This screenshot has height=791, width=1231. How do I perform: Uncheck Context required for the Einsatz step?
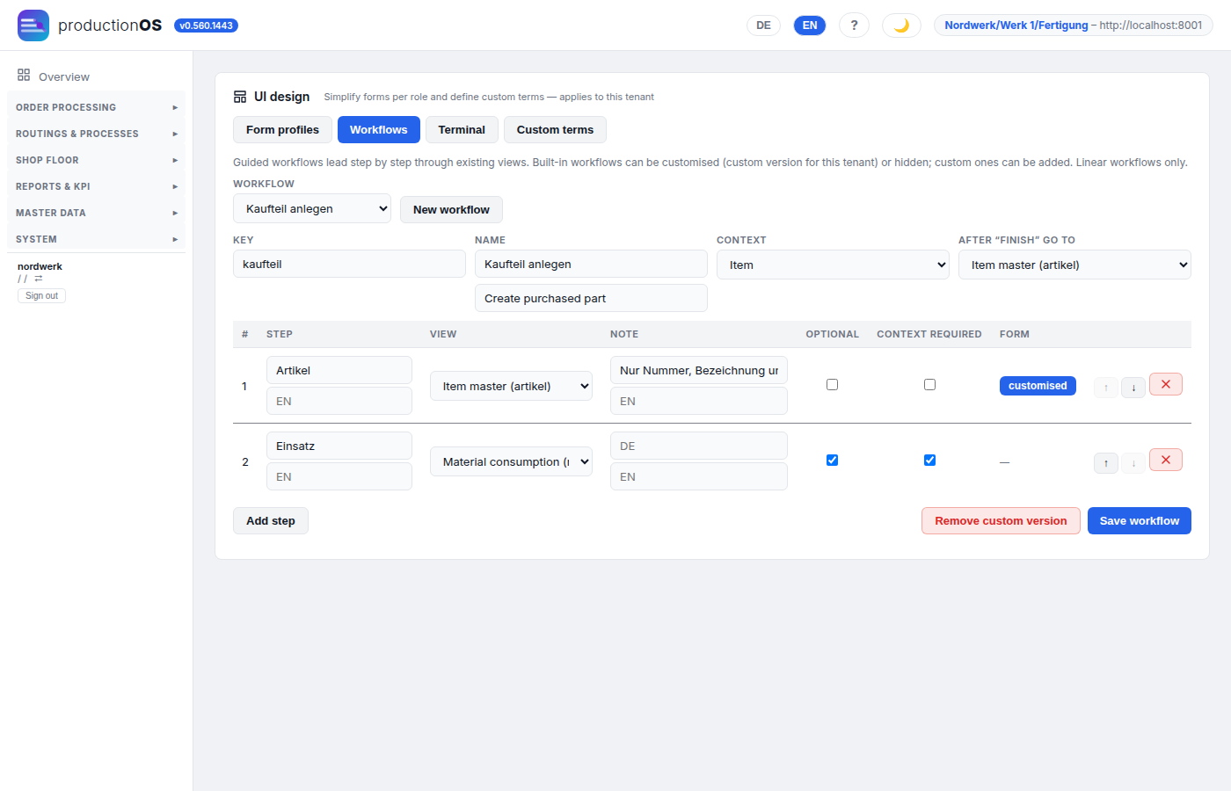click(929, 461)
